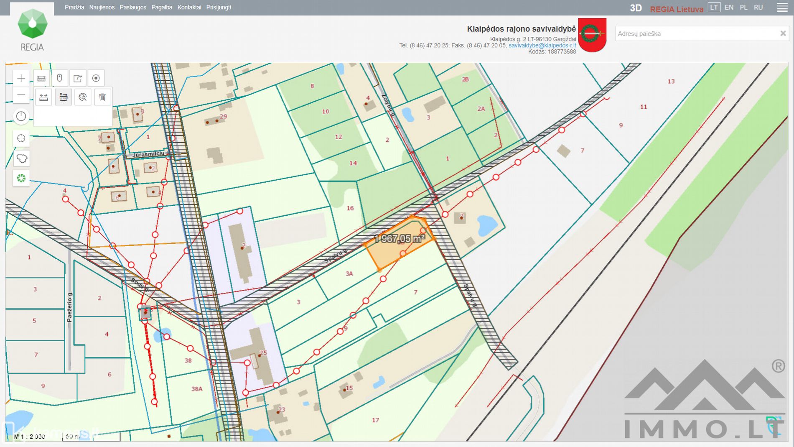
Task: Switch language to PL
Action: tap(743, 8)
